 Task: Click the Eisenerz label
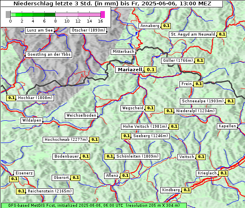pyautogui.click(x=24, y=173)
